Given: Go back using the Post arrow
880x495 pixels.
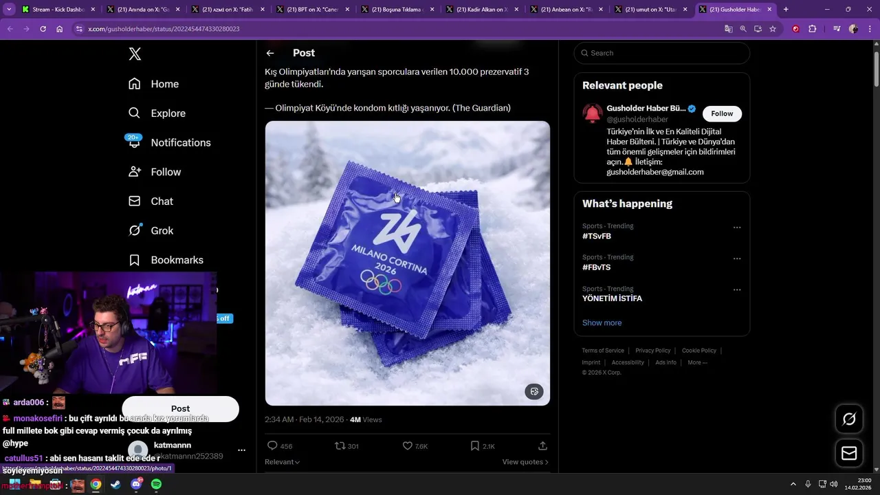Looking at the screenshot, I should coord(270,53).
